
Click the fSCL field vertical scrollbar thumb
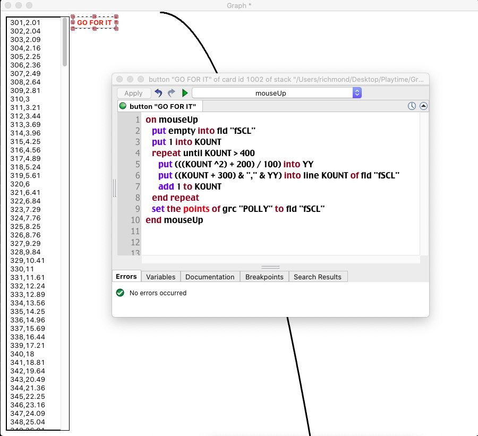(x=65, y=42)
